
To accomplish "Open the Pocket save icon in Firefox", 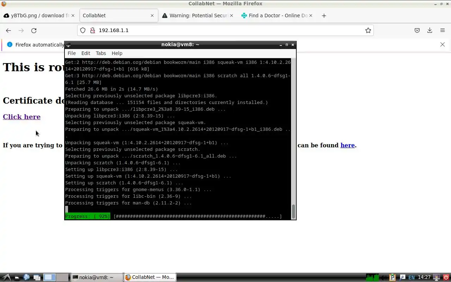I will pyautogui.click(x=417, y=30).
